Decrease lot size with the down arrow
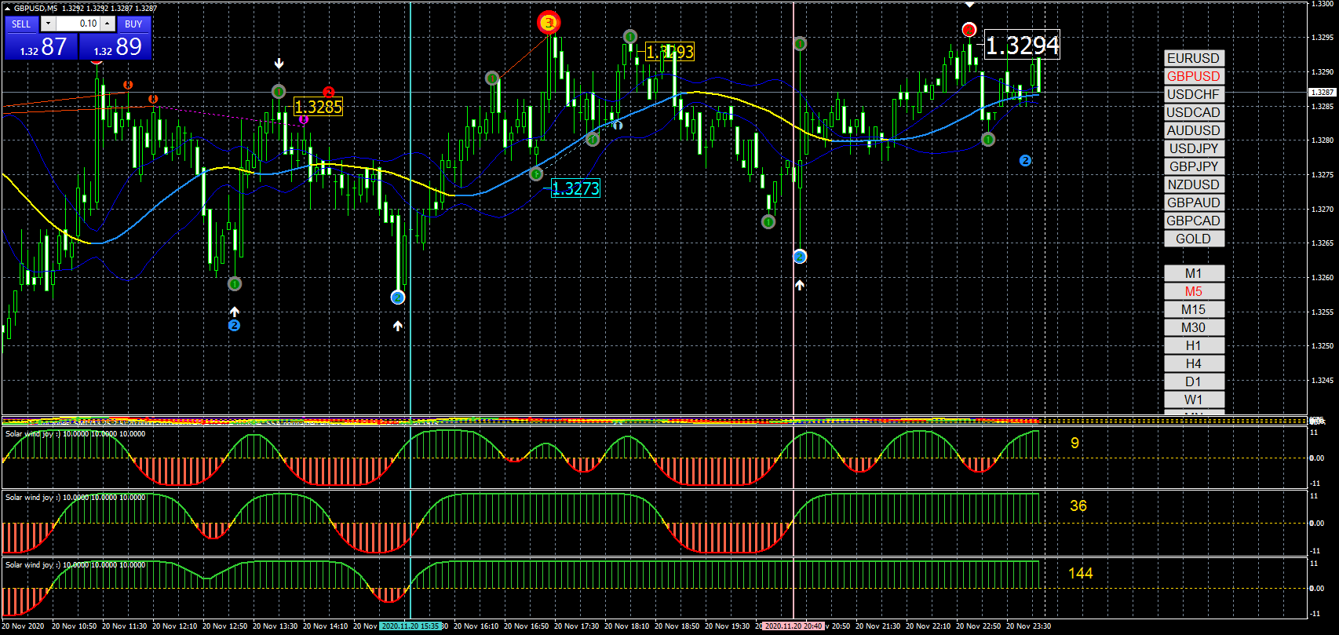 [48, 24]
